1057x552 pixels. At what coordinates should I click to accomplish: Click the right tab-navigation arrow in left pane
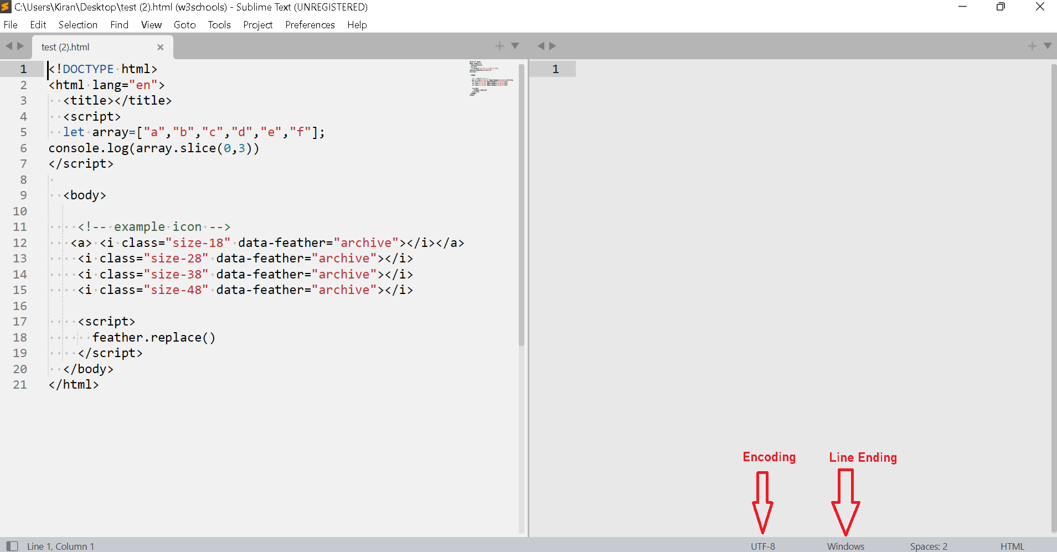(21, 46)
